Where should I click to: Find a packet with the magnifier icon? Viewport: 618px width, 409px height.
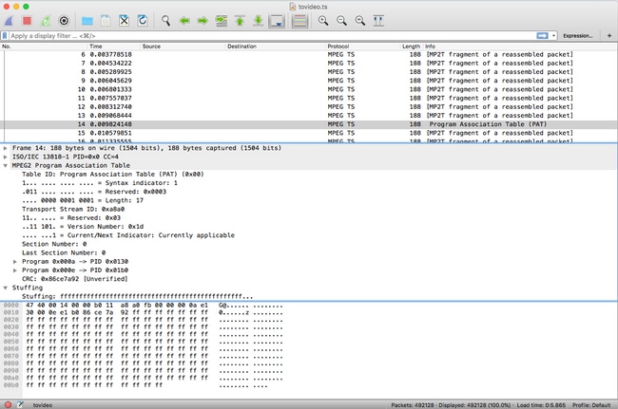[x=166, y=21]
